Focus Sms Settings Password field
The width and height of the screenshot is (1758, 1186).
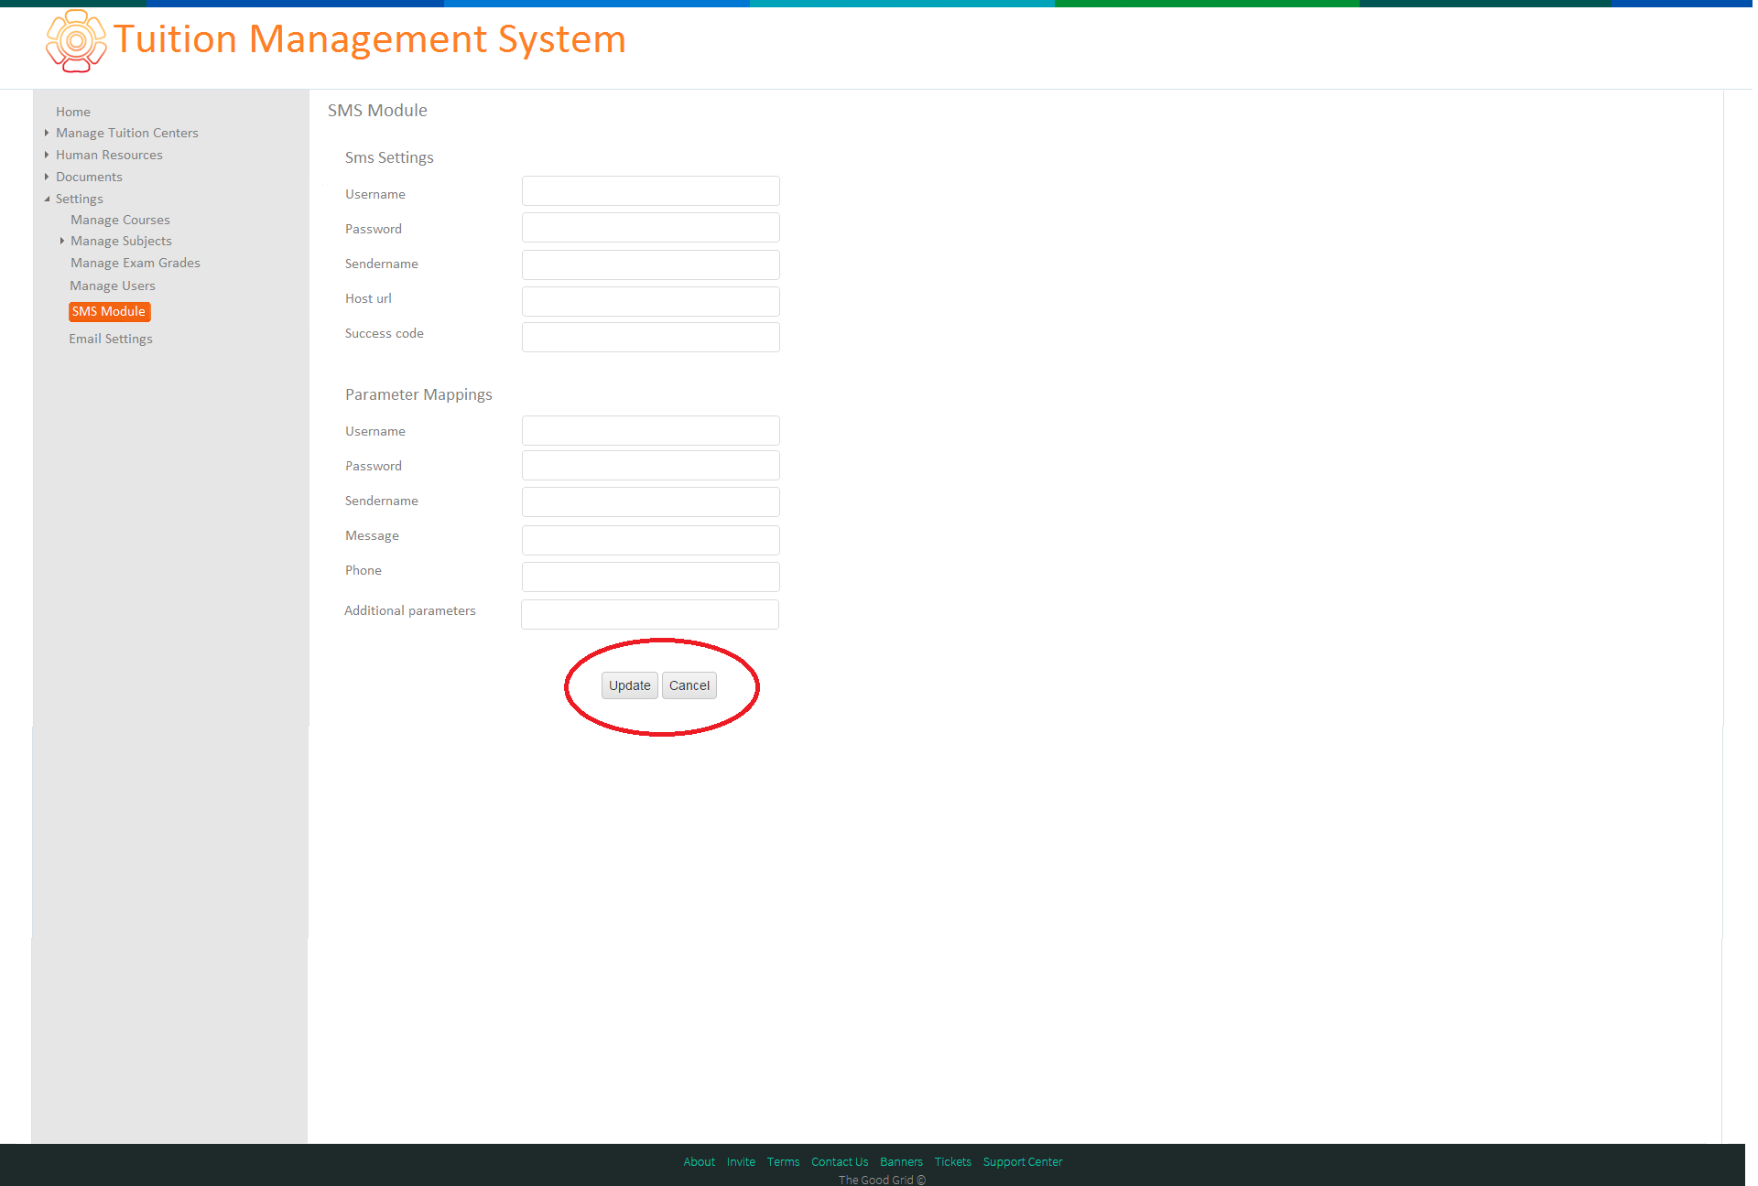point(651,228)
